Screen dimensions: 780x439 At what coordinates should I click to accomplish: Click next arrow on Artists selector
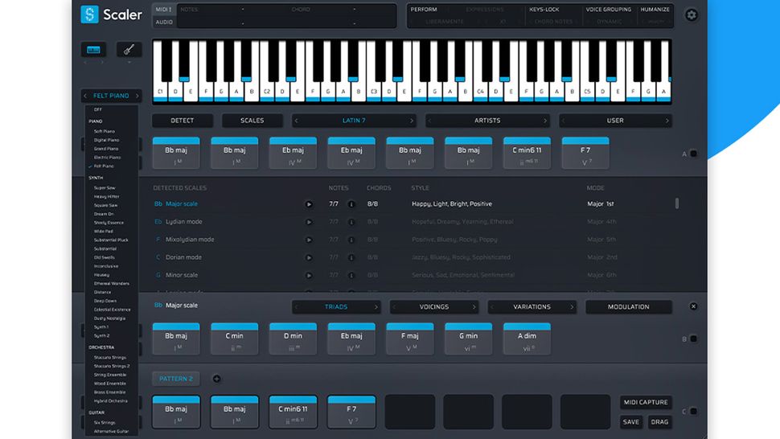point(545,121)
